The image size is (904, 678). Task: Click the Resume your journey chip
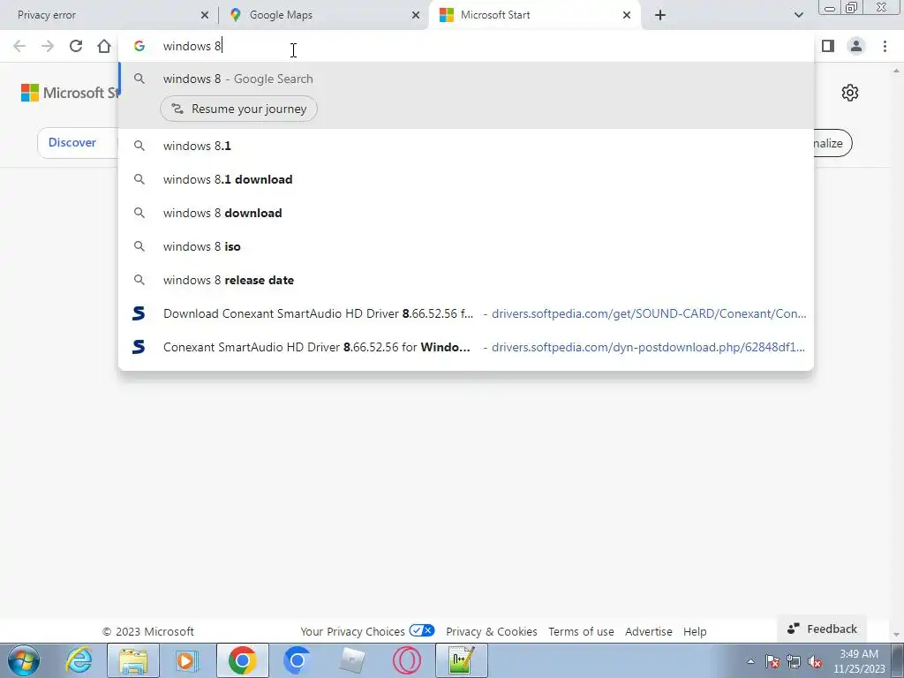click(x=238, y=109)
